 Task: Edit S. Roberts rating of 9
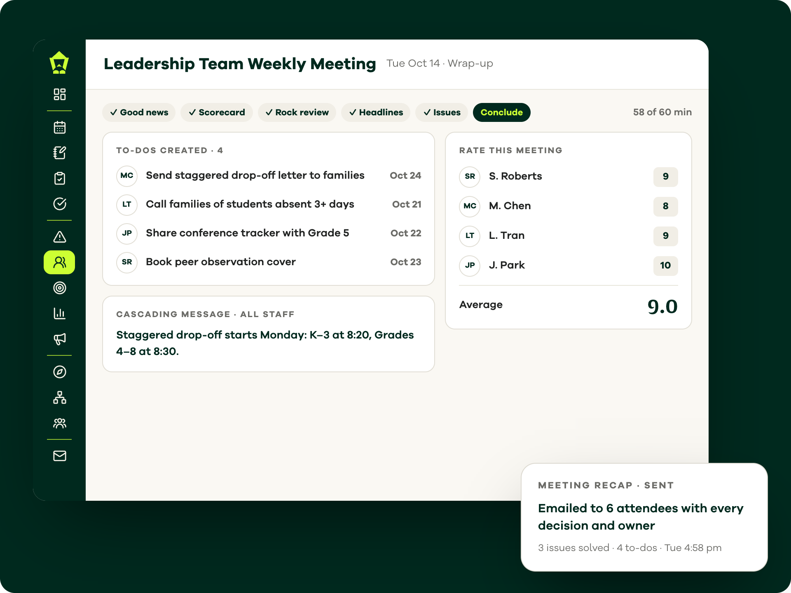(x=666, y=177)
